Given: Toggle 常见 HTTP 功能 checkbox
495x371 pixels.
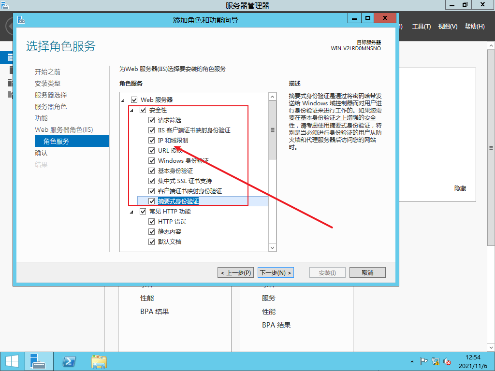Looking at the screenshot, I should [x=143, y=211].
